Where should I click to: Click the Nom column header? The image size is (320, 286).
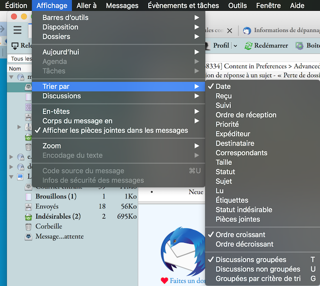pyautogui.click(x=15, y=68)
